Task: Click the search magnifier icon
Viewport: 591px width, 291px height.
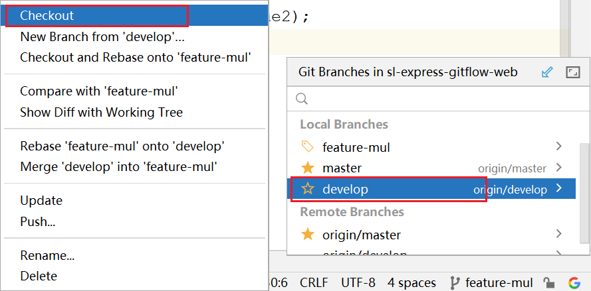Action: tap(302, 99)
